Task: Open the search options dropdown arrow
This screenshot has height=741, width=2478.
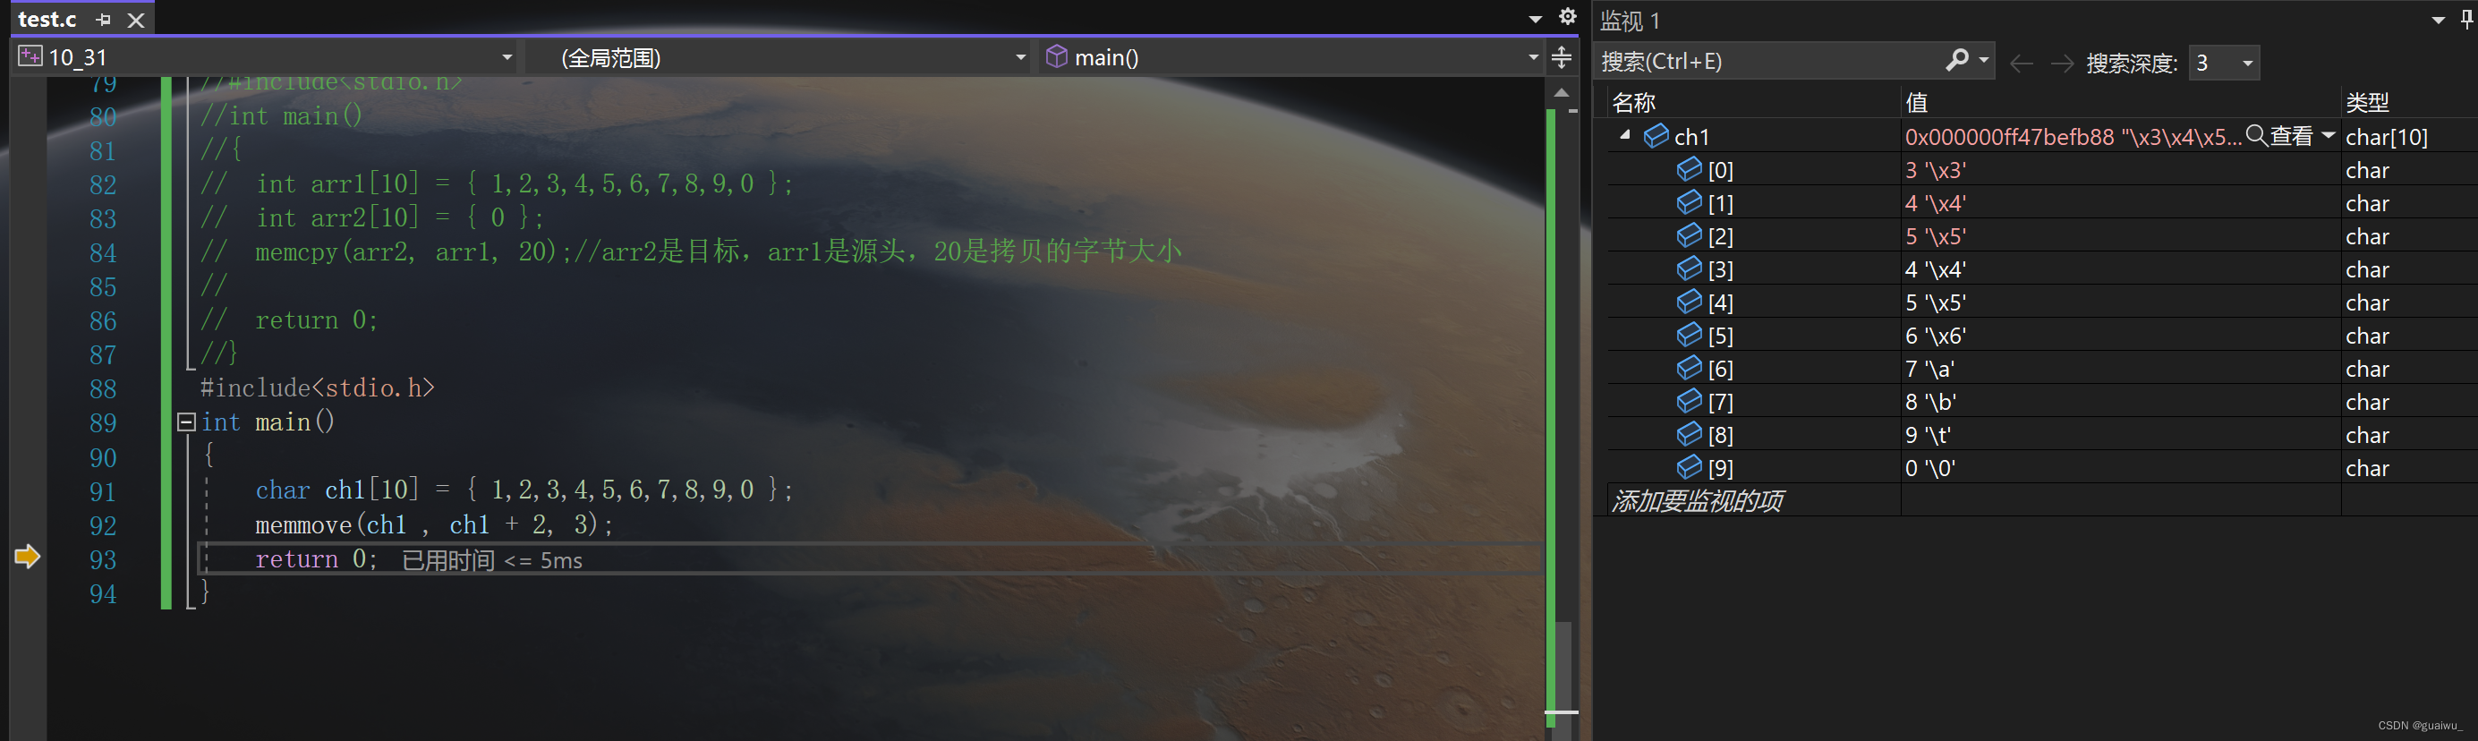Action: click(x=1982, y=61)
